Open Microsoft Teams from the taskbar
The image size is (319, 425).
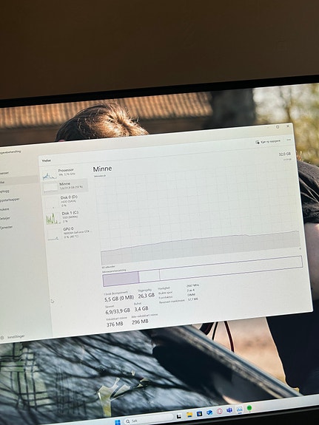229,410
